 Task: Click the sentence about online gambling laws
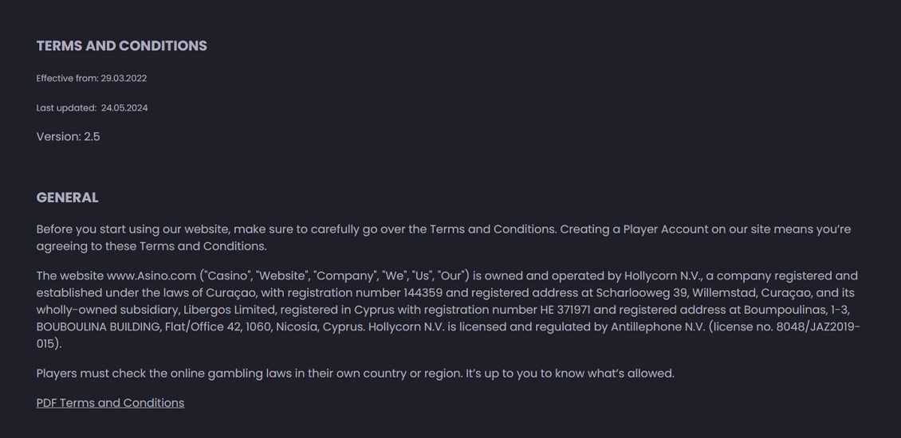point(355,373)
